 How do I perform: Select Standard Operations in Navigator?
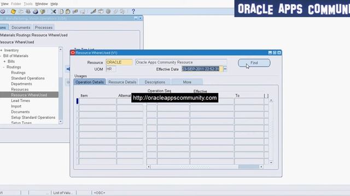pyautogui.click(x=28, y=78)
